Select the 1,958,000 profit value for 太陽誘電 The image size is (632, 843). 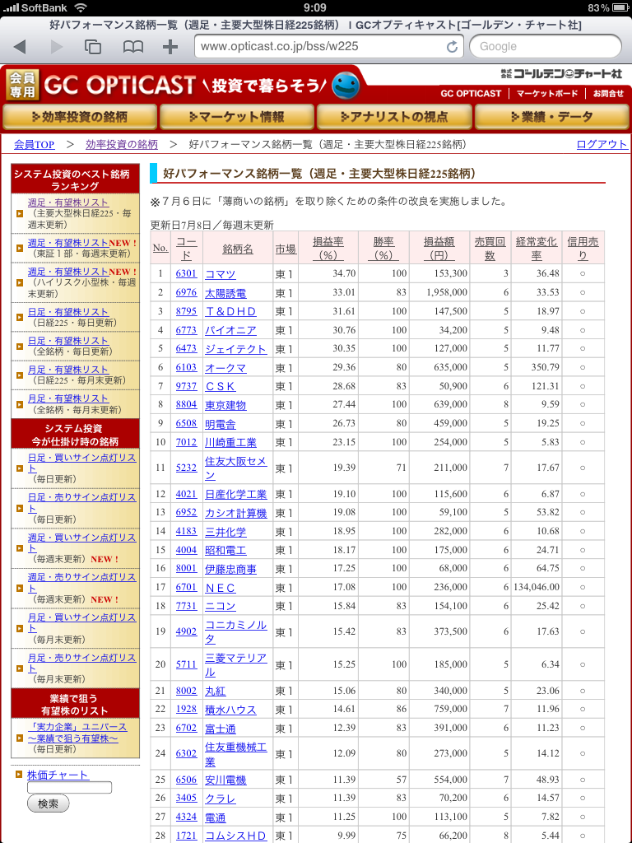(447, 292)
